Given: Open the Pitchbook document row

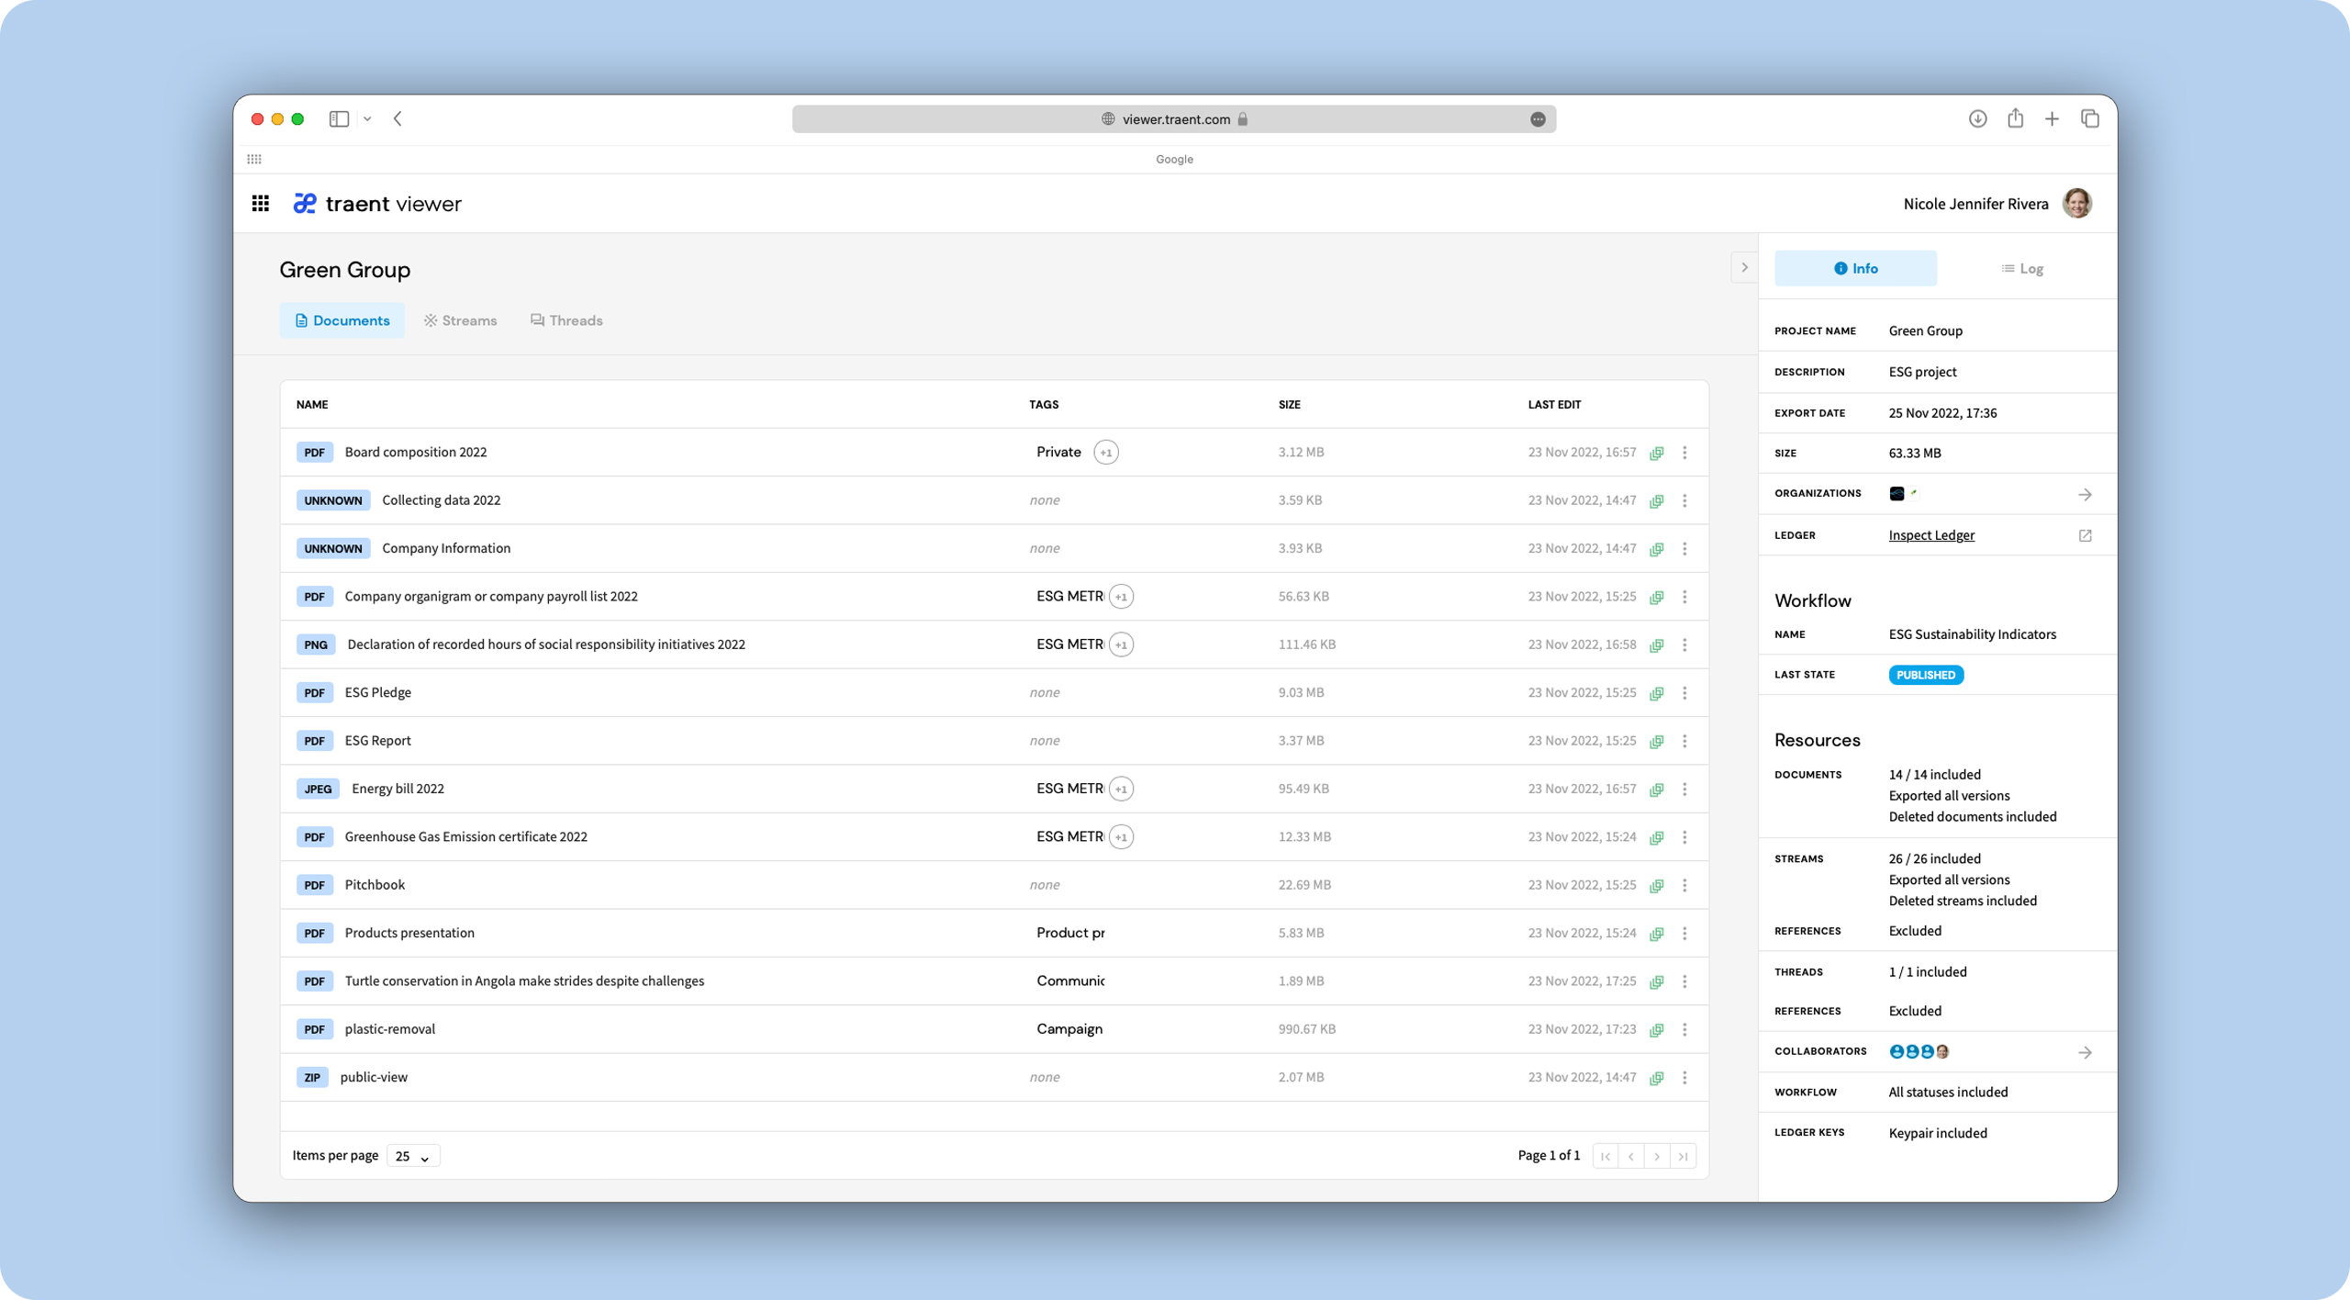Looking at the screenshot, I should [x=994, y=885].
